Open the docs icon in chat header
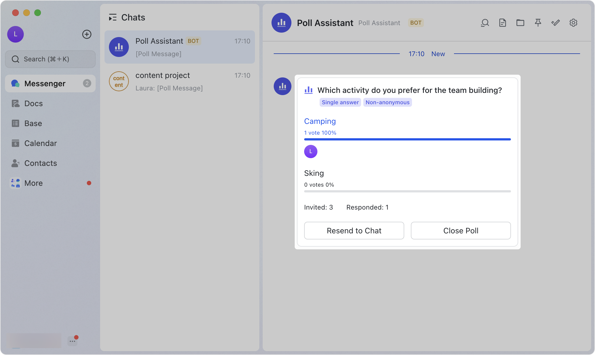The height and width of the screenshot is (355, 595). (502, 23)
